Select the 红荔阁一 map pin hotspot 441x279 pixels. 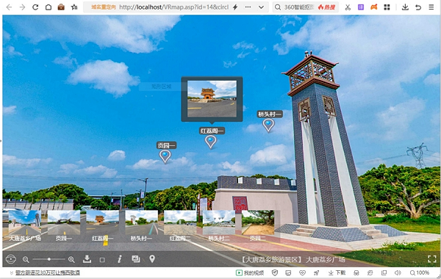[211, 141]
